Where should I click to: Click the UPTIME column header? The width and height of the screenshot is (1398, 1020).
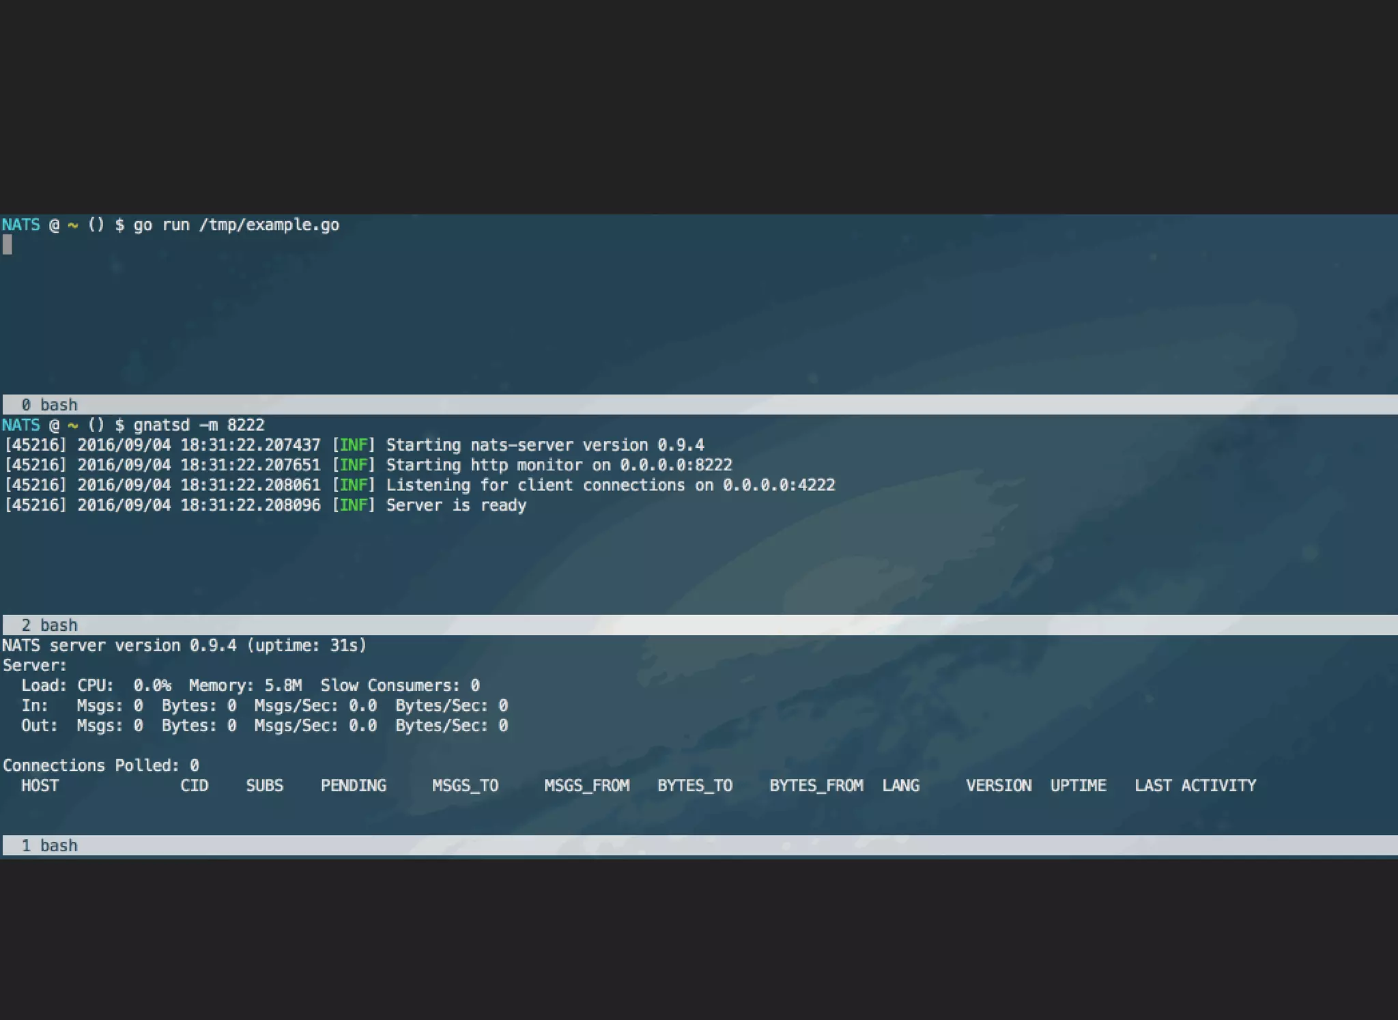coord(1078,786)
